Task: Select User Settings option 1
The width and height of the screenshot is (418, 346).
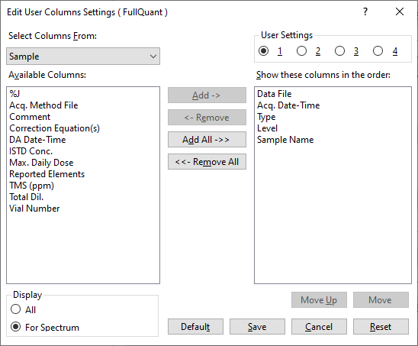Action: (263, 51)
